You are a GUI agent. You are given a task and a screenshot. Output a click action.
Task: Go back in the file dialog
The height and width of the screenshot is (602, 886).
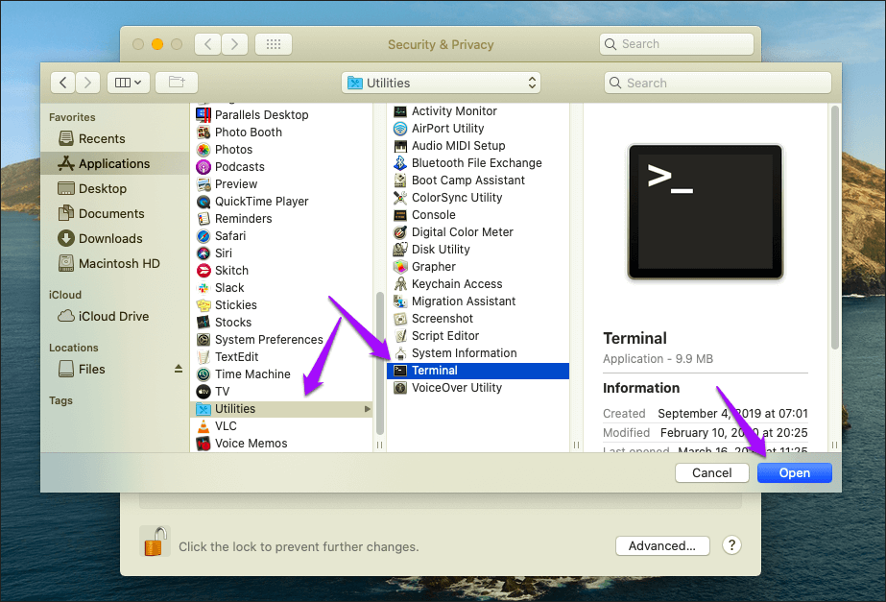[x=62, y=84]
